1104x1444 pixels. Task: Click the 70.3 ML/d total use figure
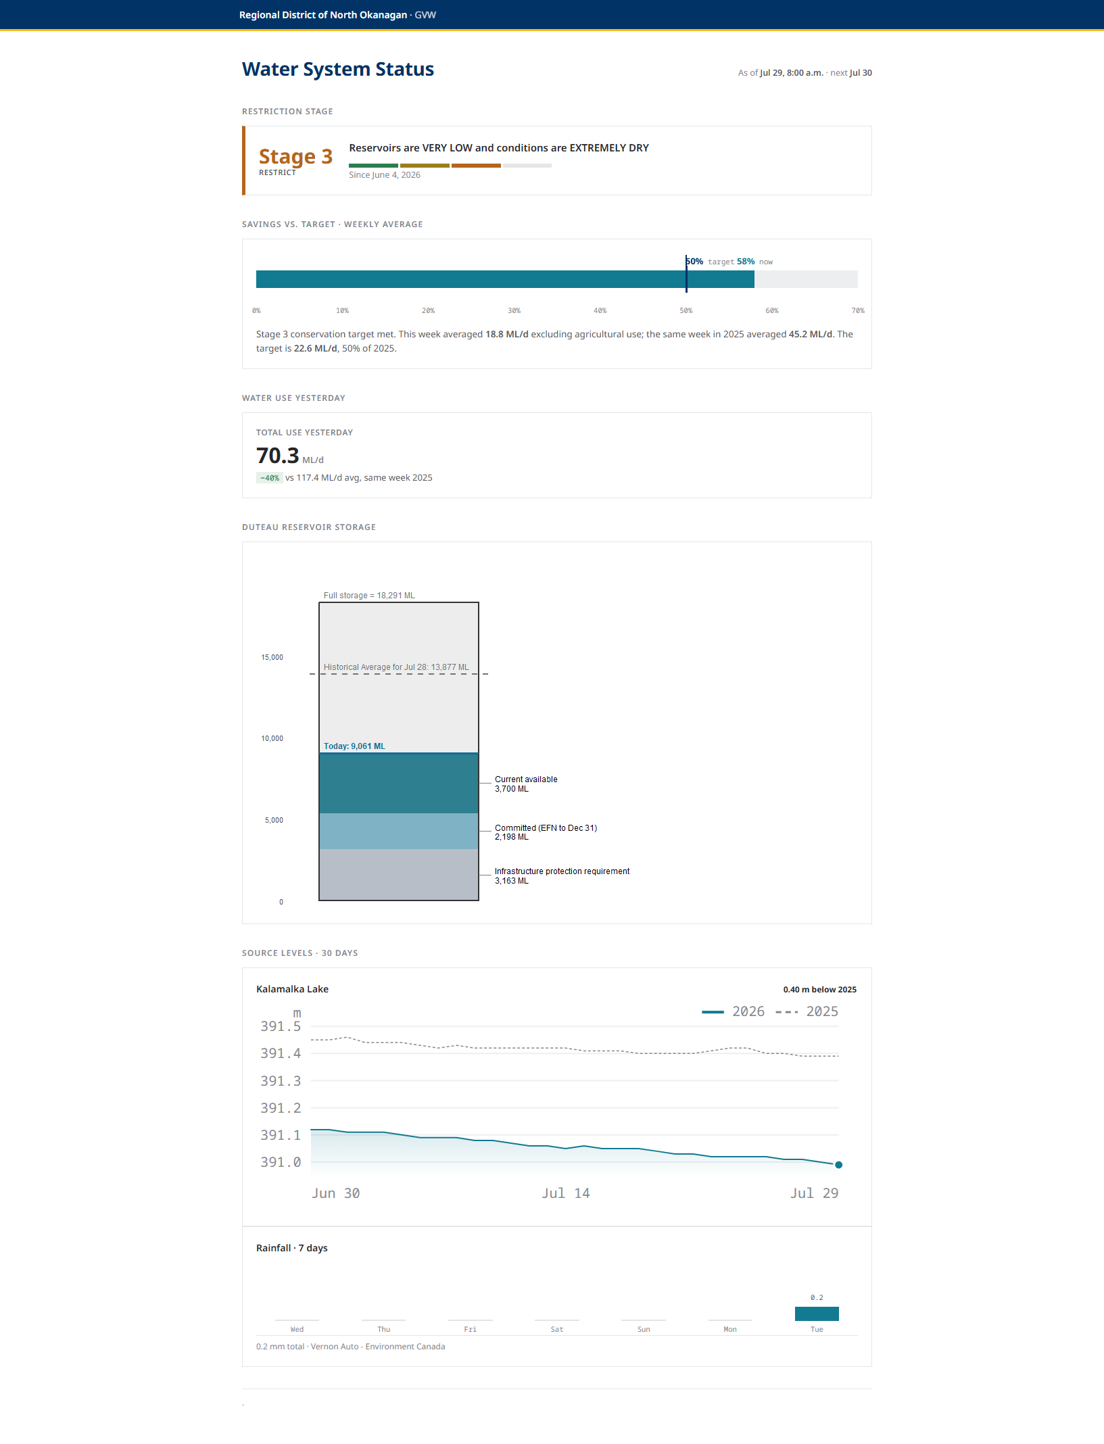click(290, 456)
